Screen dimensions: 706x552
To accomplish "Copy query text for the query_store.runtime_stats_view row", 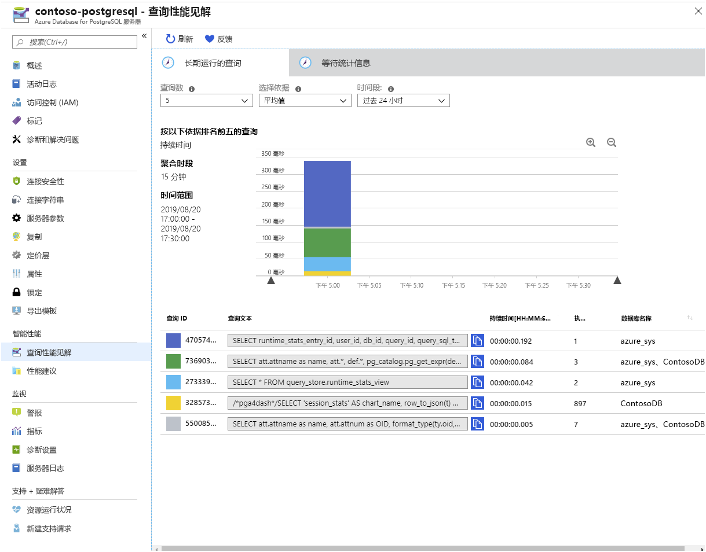I will click(x=477, y=382).
